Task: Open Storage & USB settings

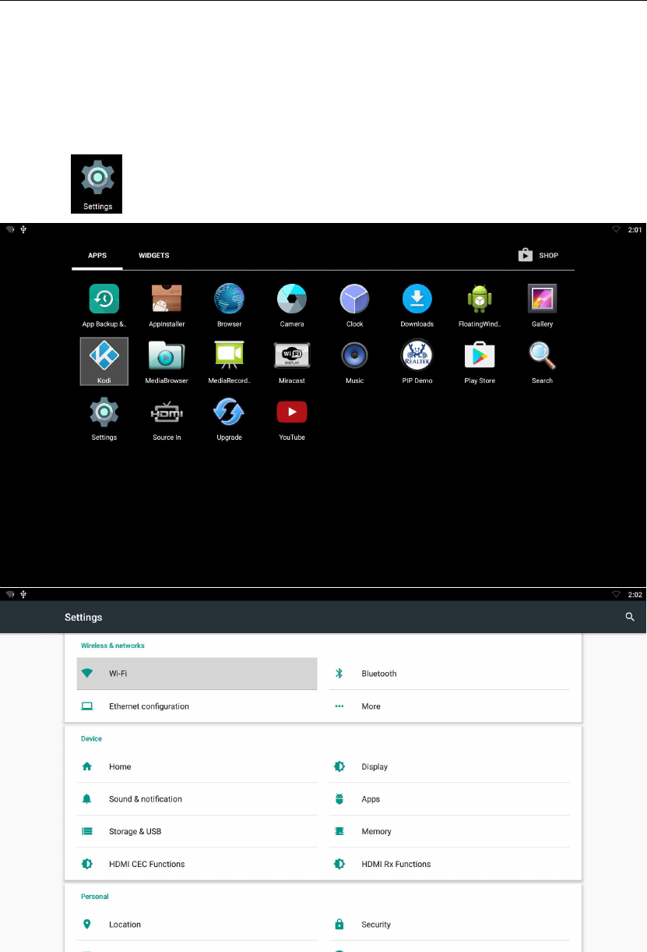Action: (197, 832)
